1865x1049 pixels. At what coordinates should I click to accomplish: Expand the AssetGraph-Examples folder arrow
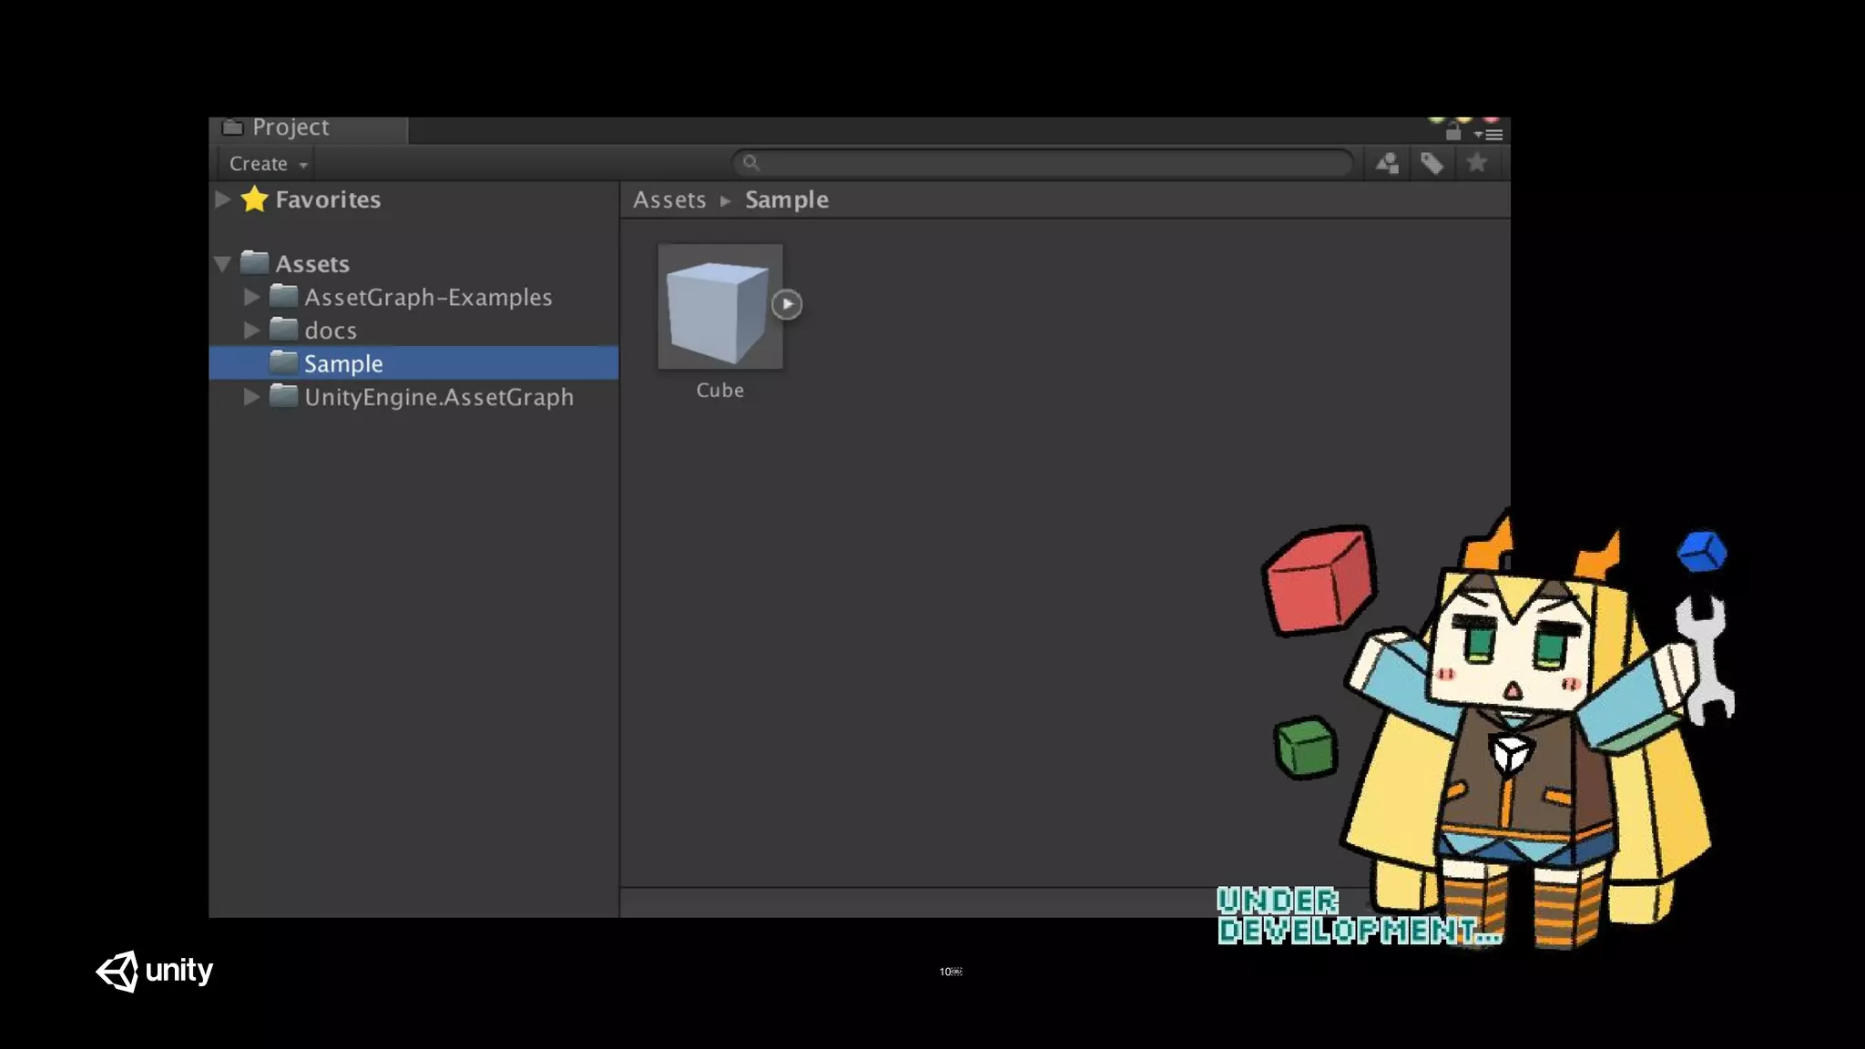coord(251,297)
